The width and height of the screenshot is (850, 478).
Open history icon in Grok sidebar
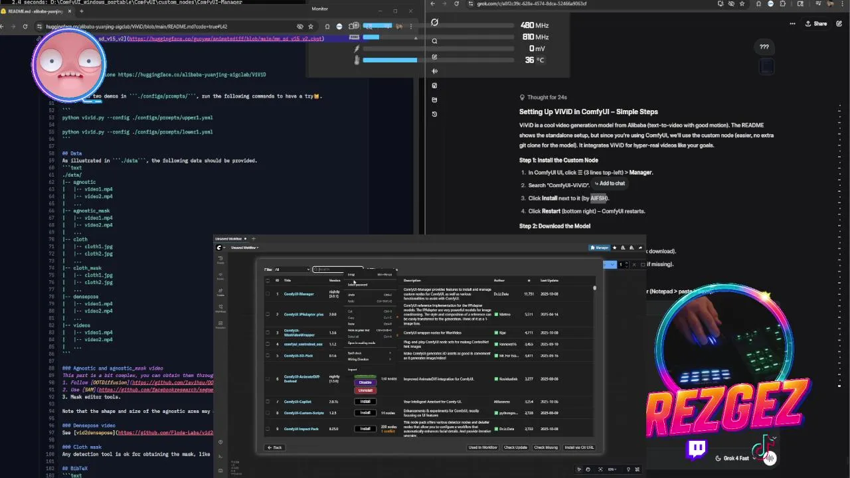click(434, 114)
